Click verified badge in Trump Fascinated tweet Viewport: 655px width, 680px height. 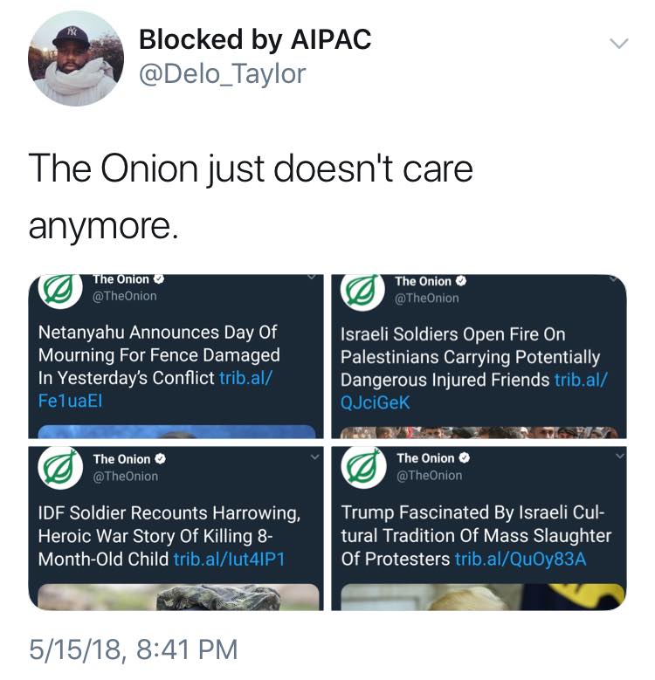coord(463,459)
